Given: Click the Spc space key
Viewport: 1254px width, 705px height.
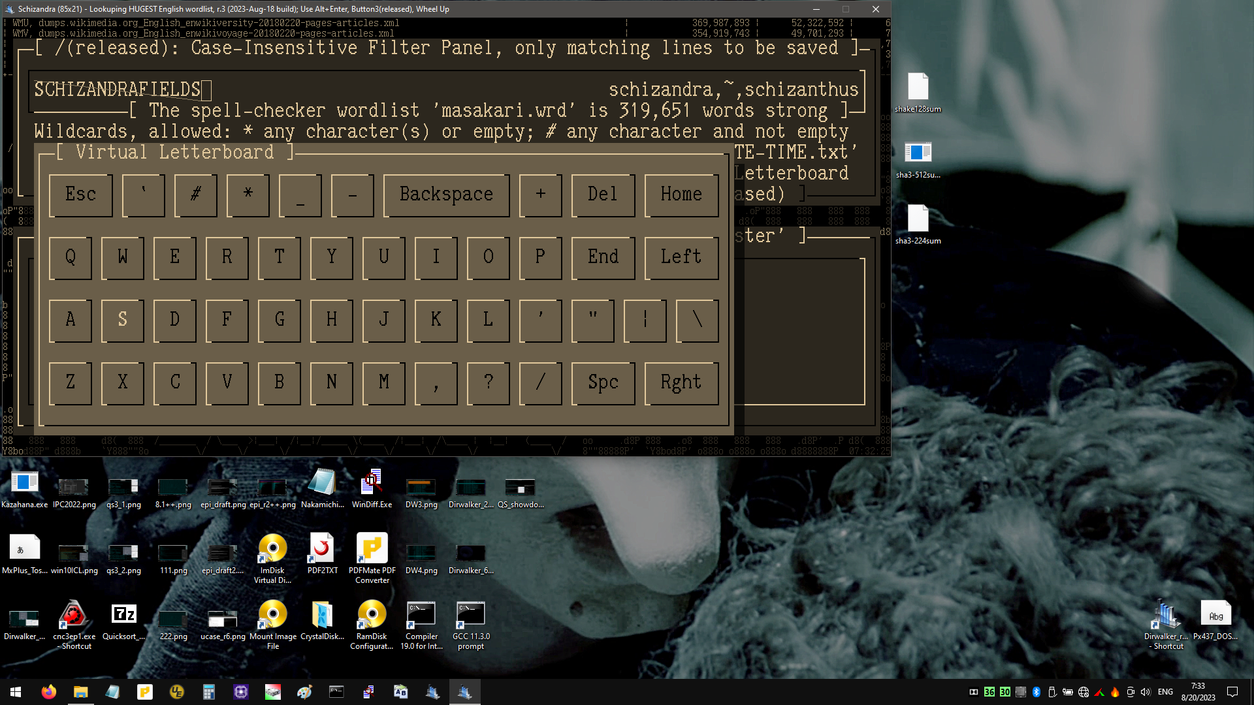Looking at the screenshot, I should click(x=603, y=383).
